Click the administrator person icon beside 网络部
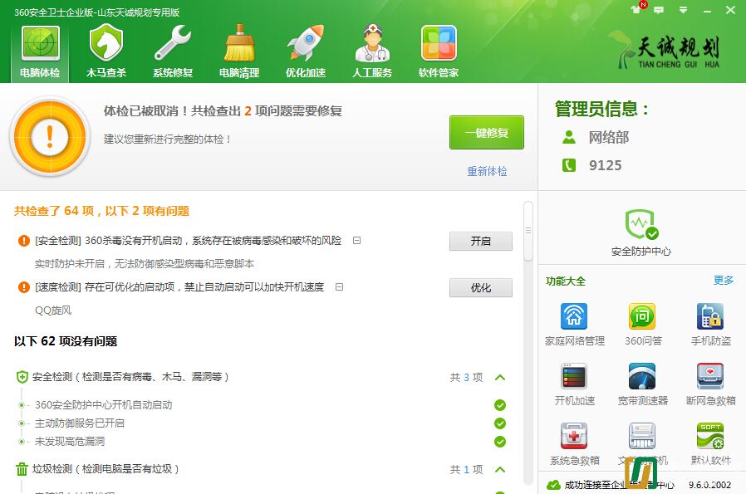 click(x=569, y=138)
